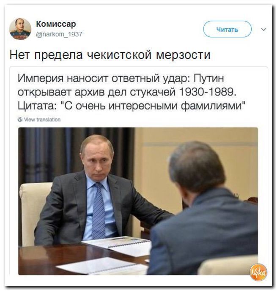Open the tweet text Нет предела чекистской мерзости

pyautogui.click(x=110, y=55)
